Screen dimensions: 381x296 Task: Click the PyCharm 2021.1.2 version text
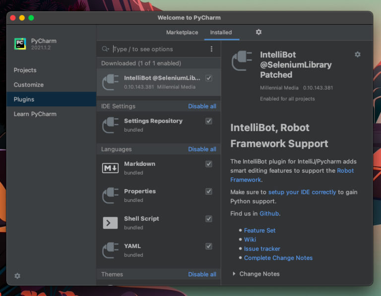coord(41,48)
